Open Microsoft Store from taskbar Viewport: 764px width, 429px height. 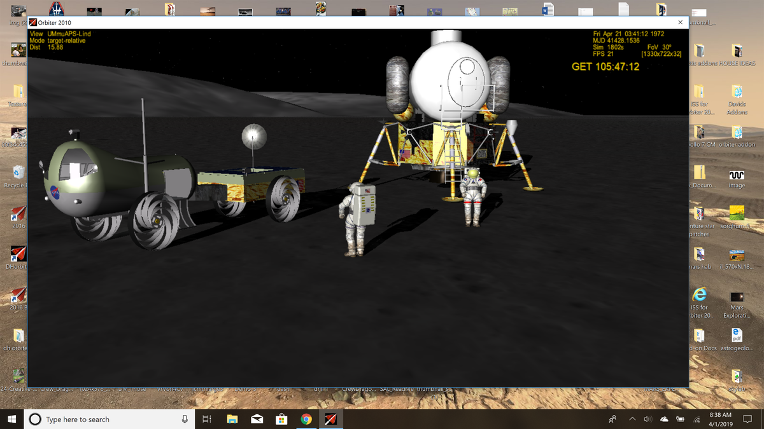281,419
